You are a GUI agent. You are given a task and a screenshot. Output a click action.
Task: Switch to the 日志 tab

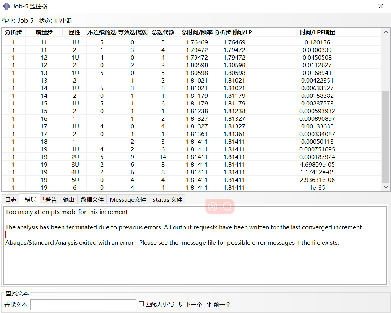pos(10,199)
